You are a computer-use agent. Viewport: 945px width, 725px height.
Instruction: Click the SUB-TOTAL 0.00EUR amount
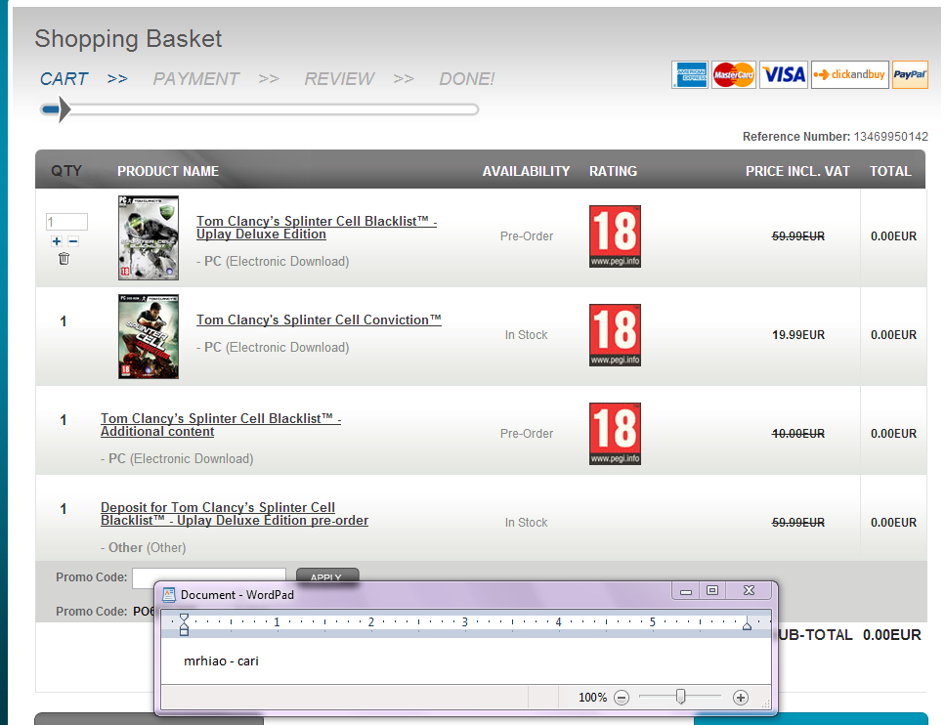pyautogui.click(x=892, y=635)
